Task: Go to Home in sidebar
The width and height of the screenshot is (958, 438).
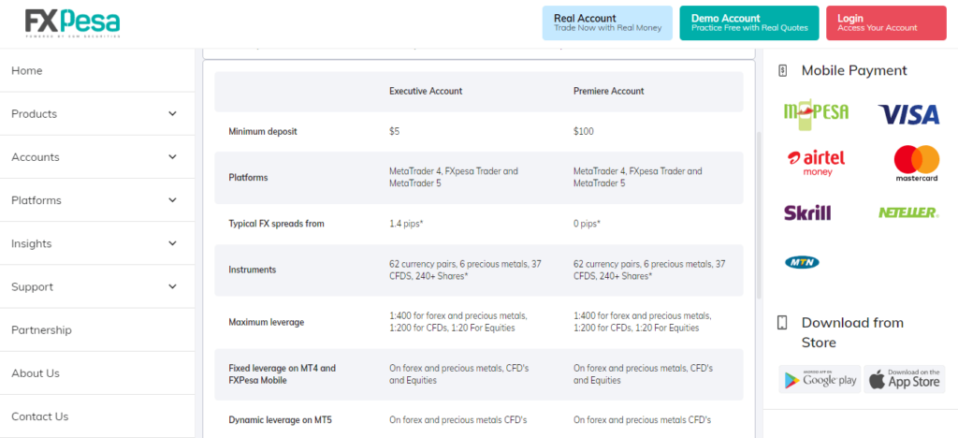Action: [27, 71]
